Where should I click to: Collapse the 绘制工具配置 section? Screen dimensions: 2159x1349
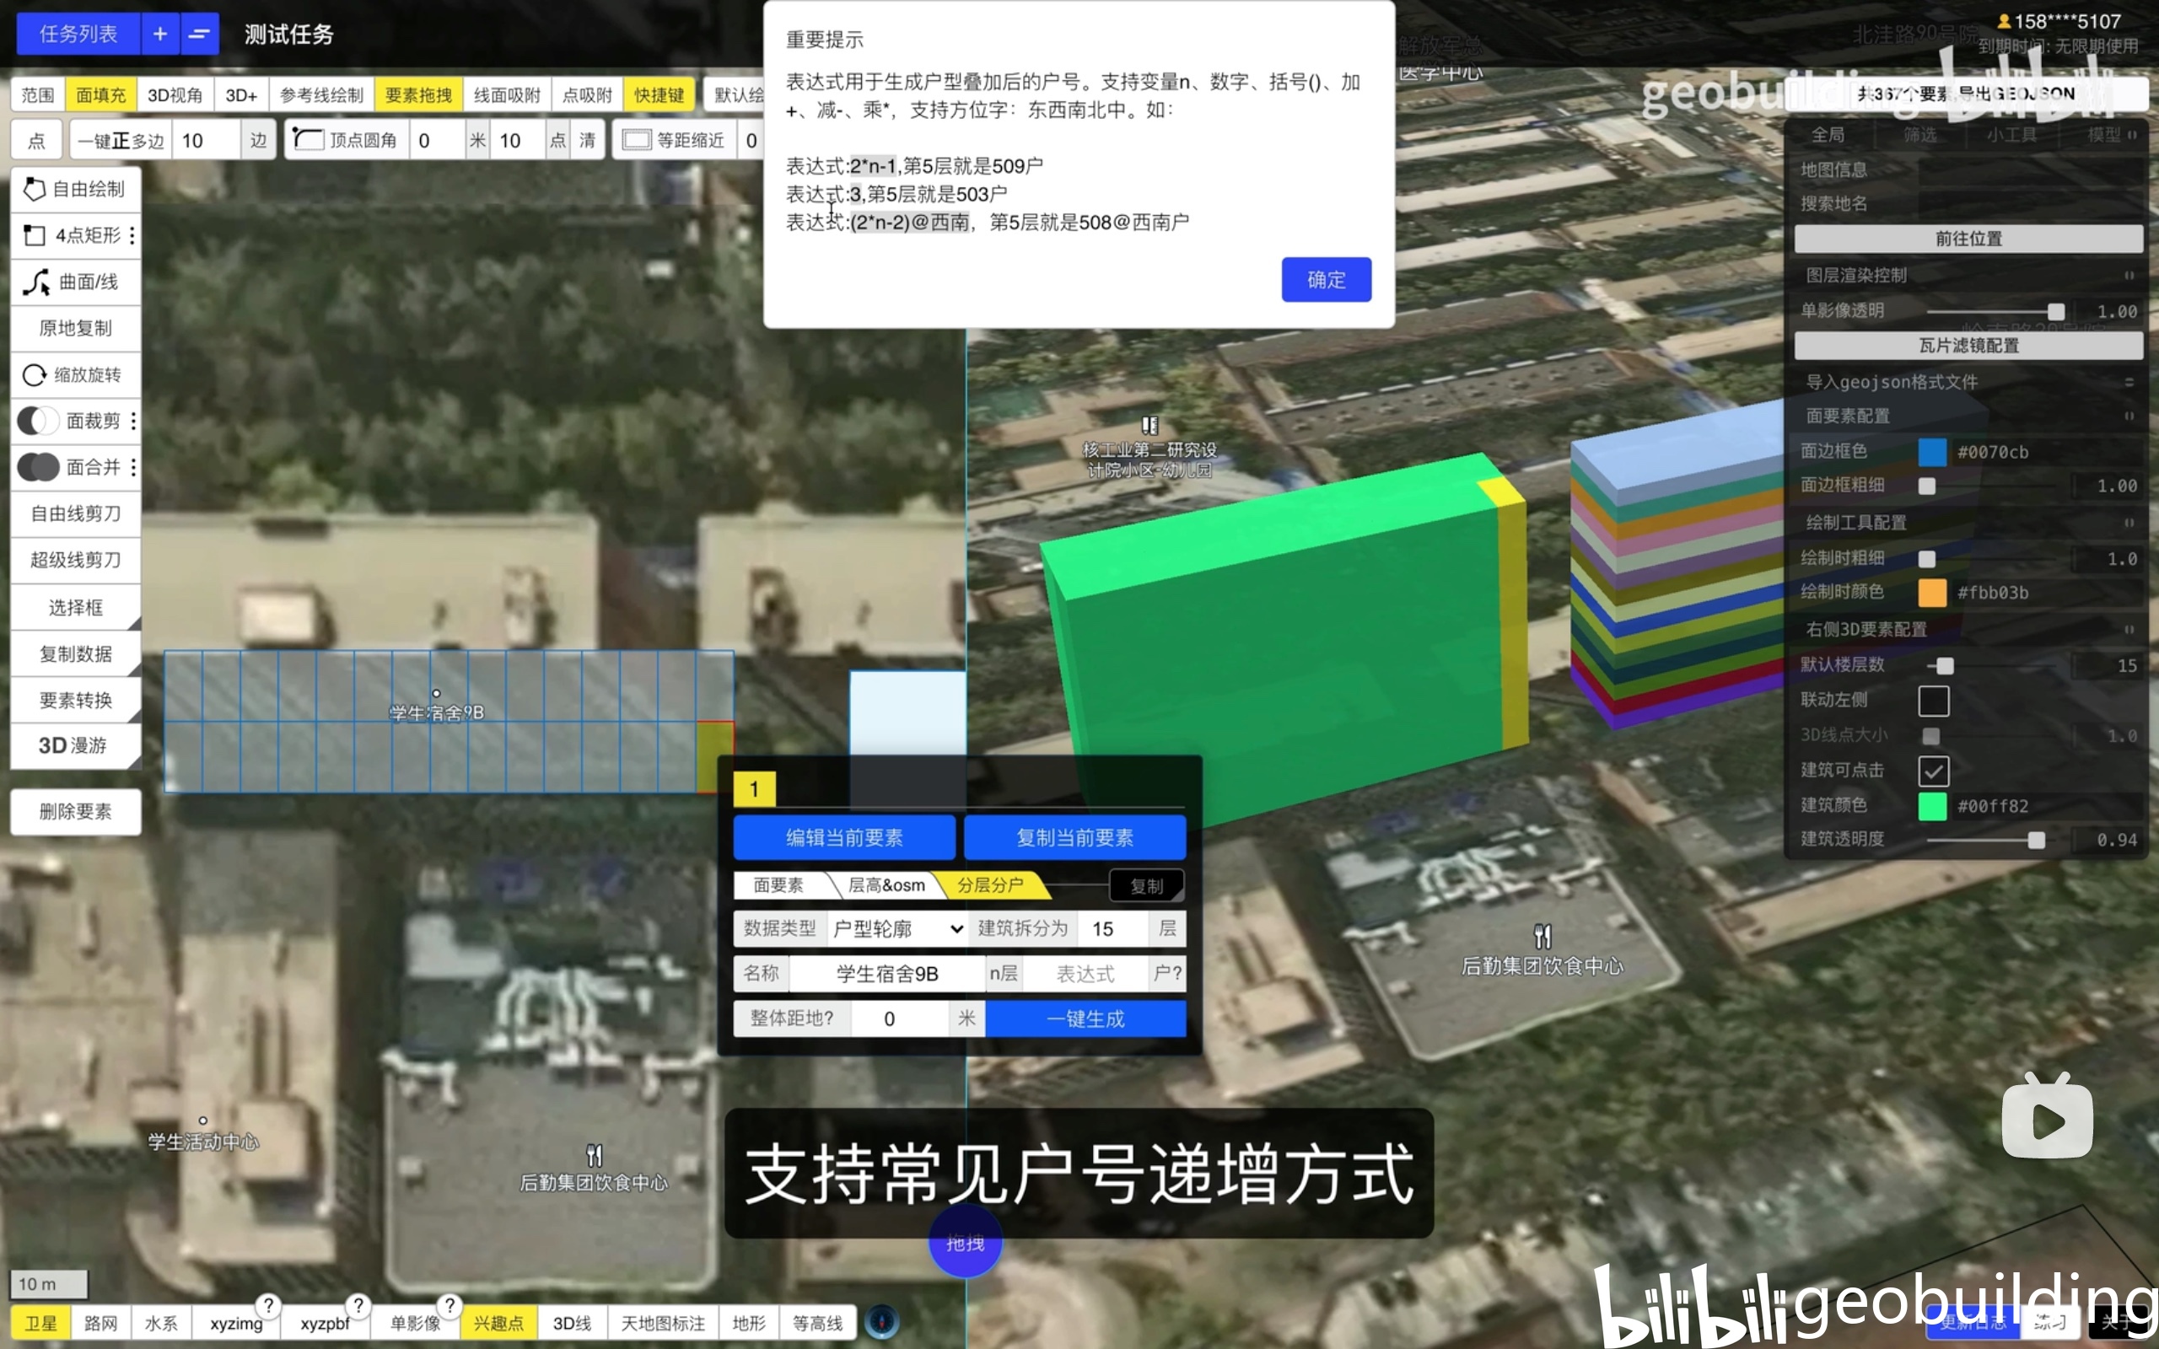(2129, 522)
